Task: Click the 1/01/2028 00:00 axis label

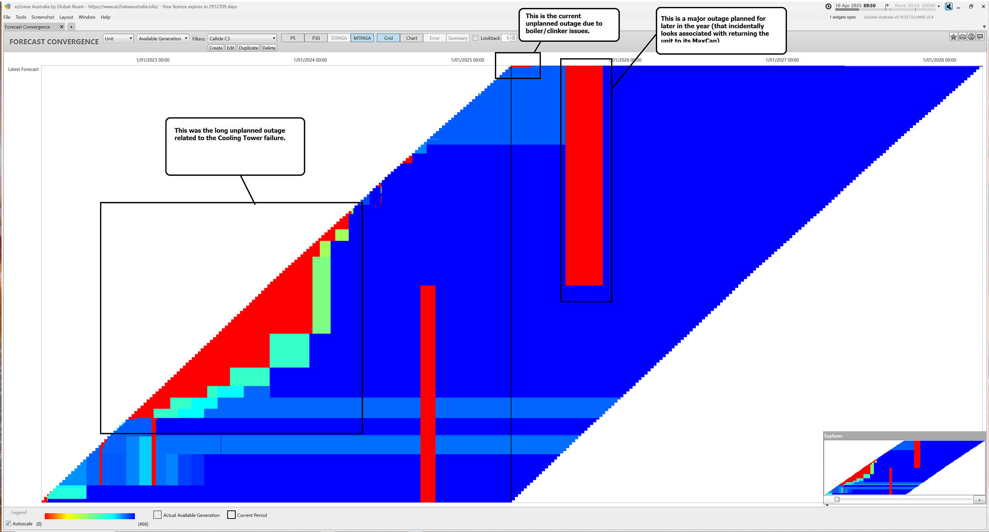Action: coord(939,60)
